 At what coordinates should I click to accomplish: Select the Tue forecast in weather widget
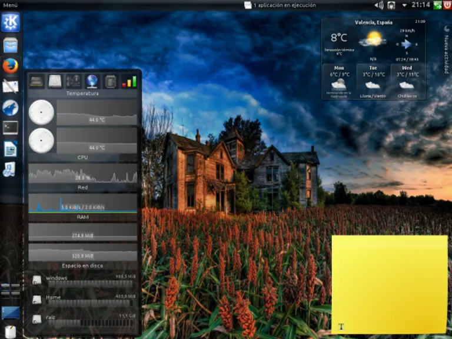tap(373, 81)
